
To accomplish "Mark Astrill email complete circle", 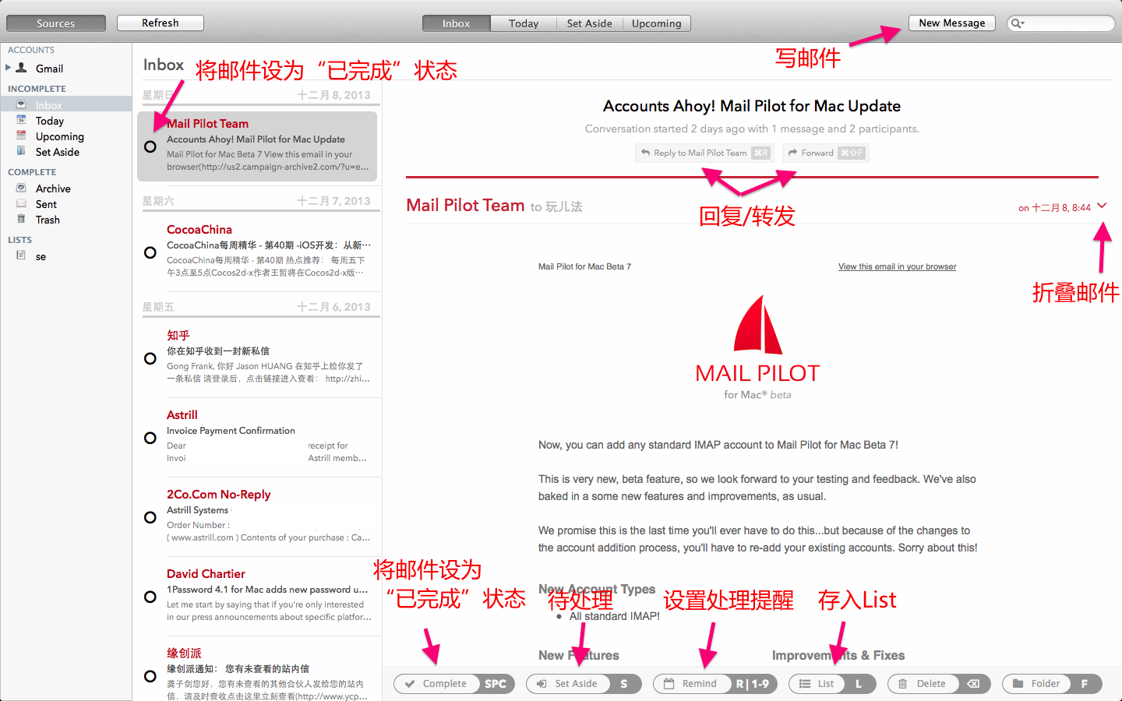I will coord(150,438).
